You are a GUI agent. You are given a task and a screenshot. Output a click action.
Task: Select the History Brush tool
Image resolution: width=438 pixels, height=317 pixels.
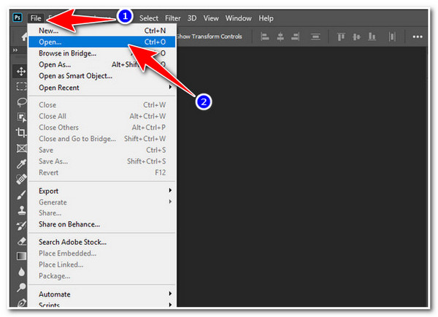pos(21,226)
